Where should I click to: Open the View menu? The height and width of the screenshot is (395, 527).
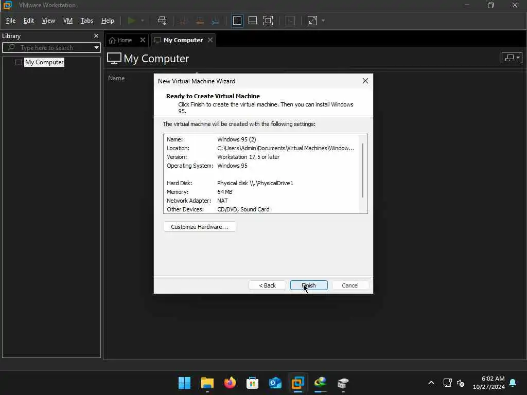(48, 21)
